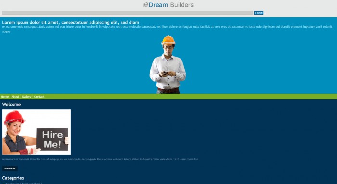Go to the About menu item
The width and height of the screenshot is (337, 184).
pos(15,97)
